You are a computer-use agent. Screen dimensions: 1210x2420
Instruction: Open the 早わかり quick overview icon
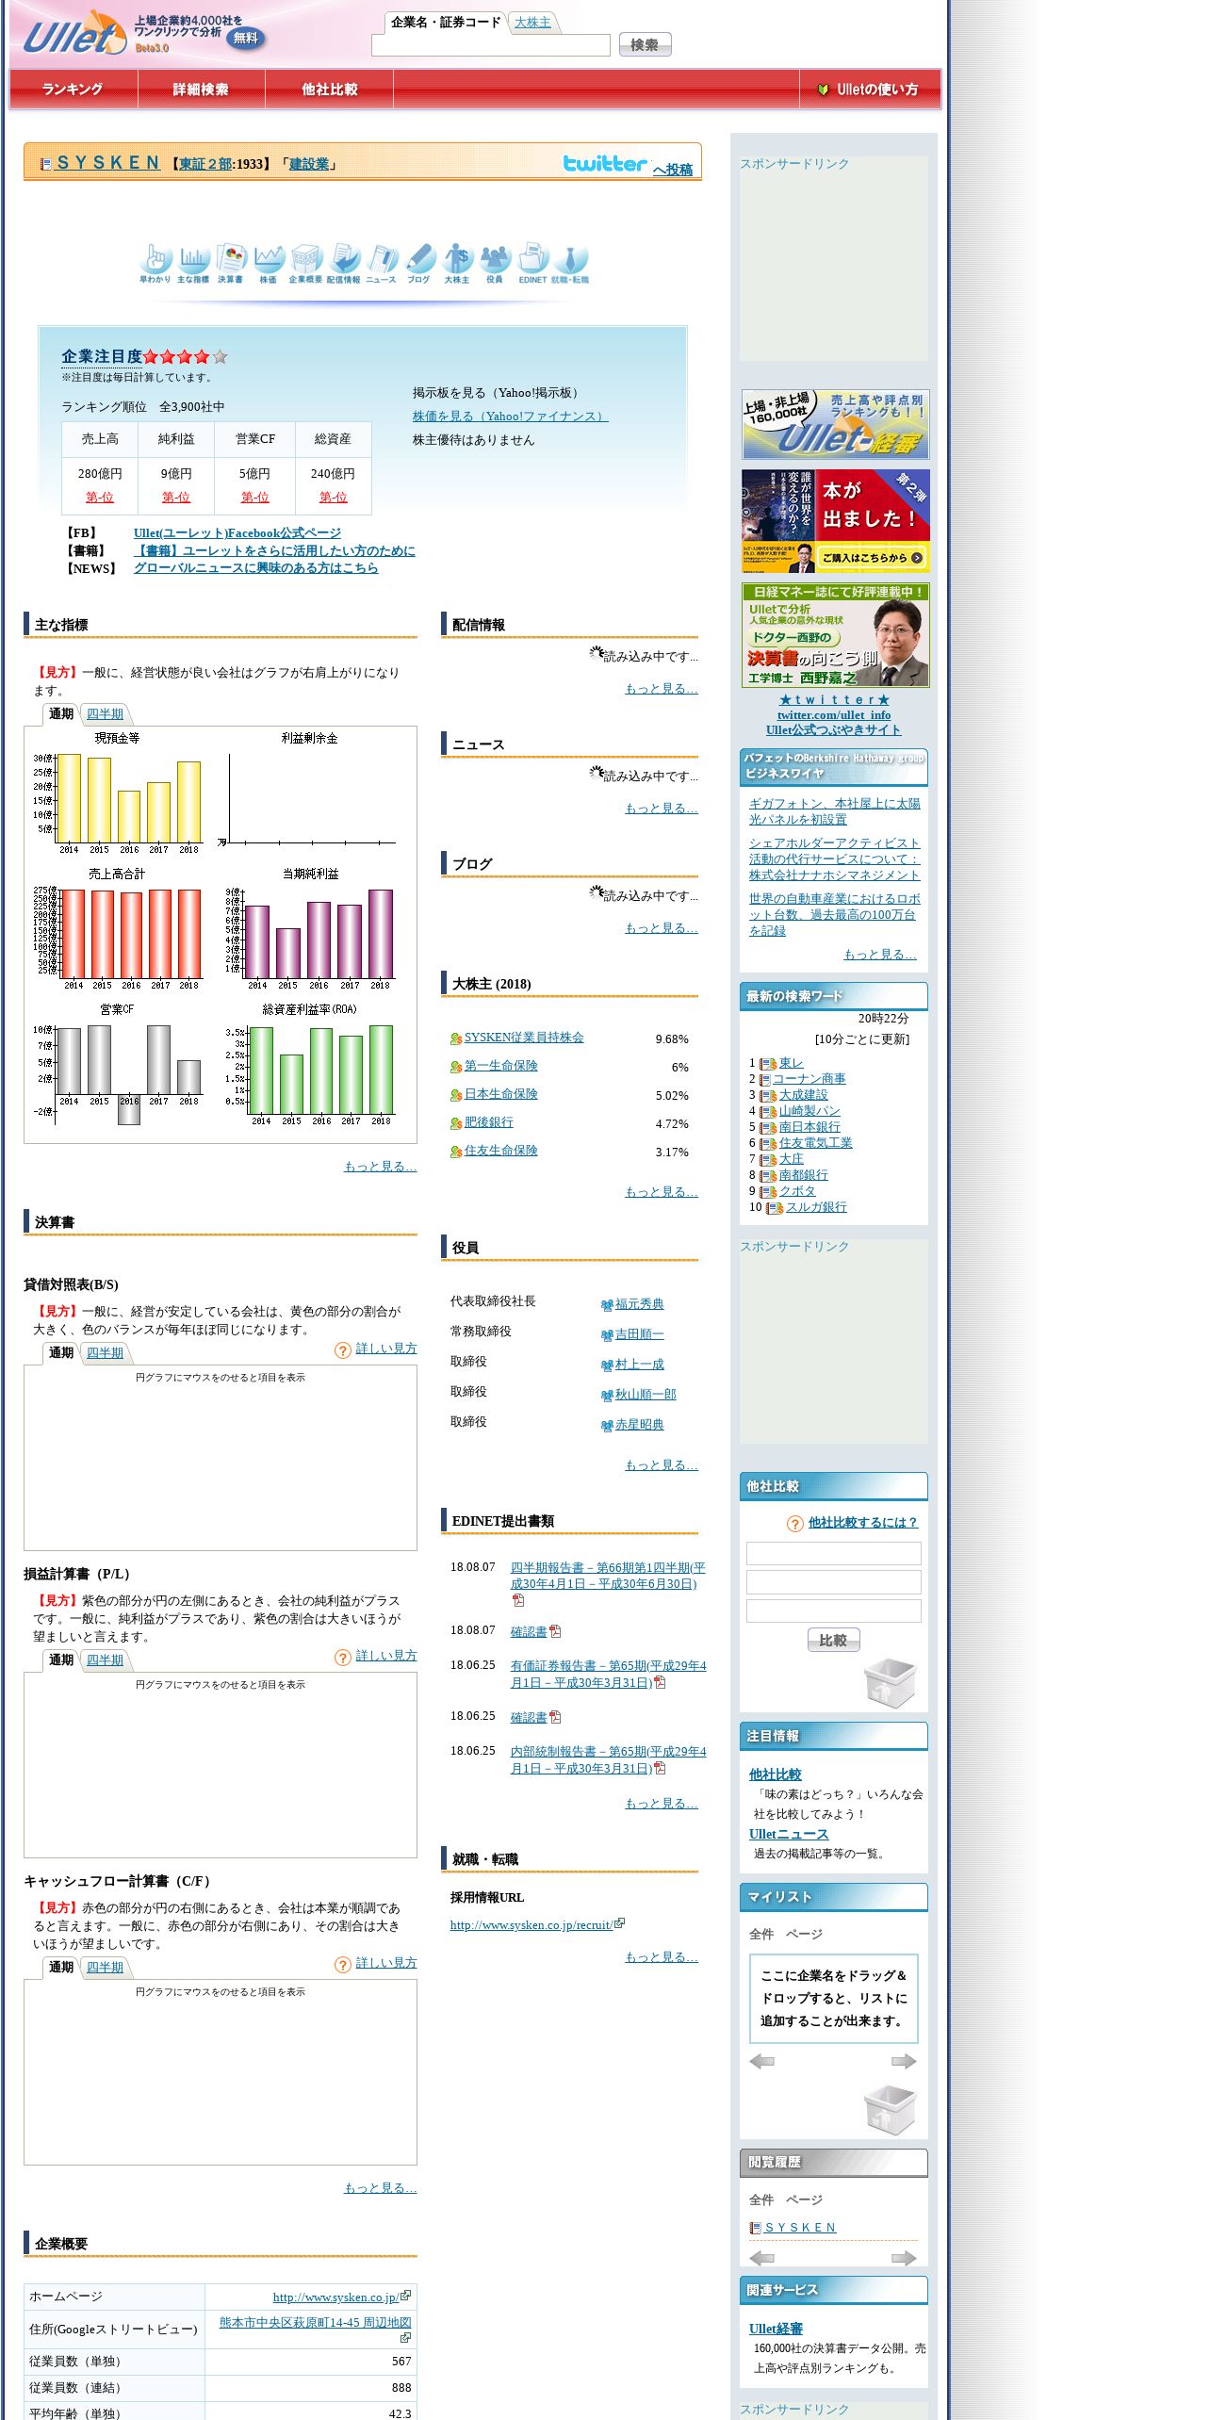coord(155,263)
